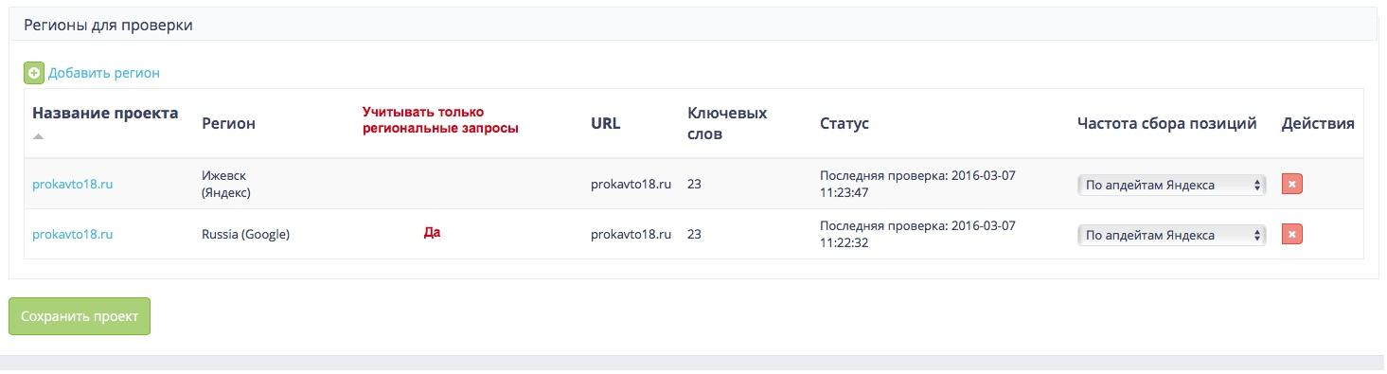Click the Учитывать только региональные запросы header
This screenshot has width=1387, height=374.
[441, 120]
